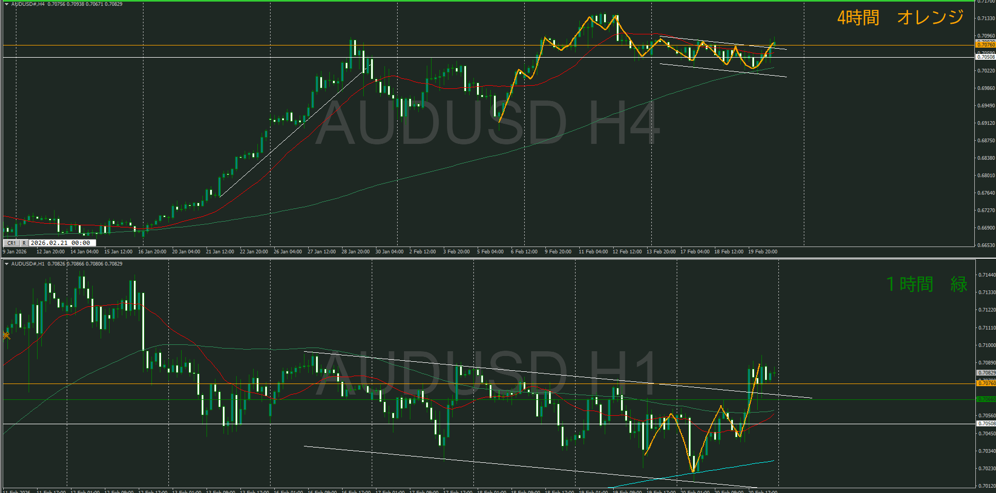Click the 28 Jan 20:00 time axis label
Screen dimensions: 996x493
[355, 252]
